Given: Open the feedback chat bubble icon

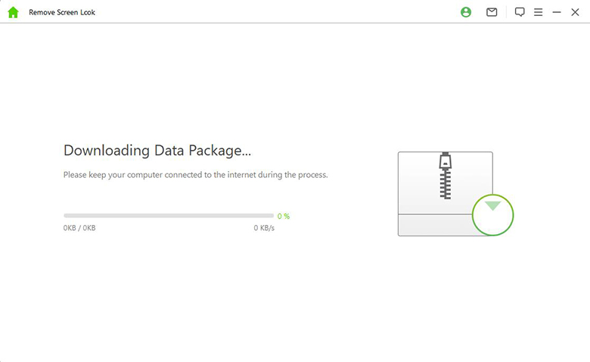Looking at the screenshot, I should (520, 12).
